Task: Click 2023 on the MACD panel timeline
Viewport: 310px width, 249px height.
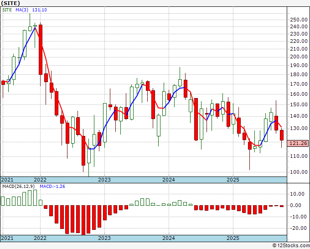Action: [x=104, y=238]
